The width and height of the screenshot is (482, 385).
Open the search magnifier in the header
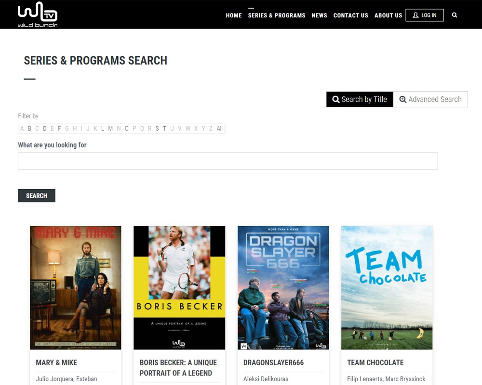coord(455,15)
